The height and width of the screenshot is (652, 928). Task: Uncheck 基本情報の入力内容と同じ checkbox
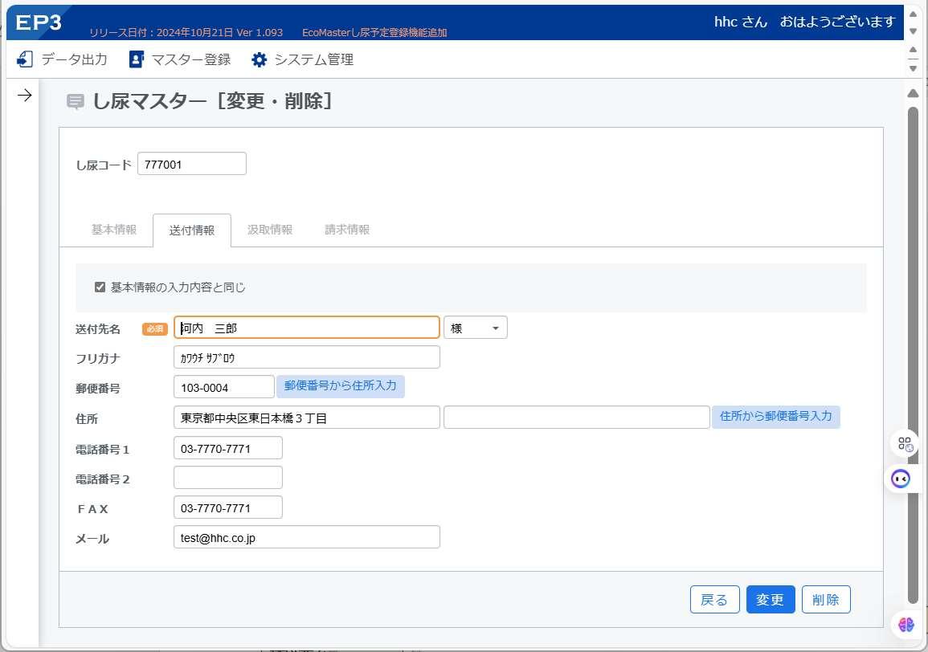pos(100,287)
